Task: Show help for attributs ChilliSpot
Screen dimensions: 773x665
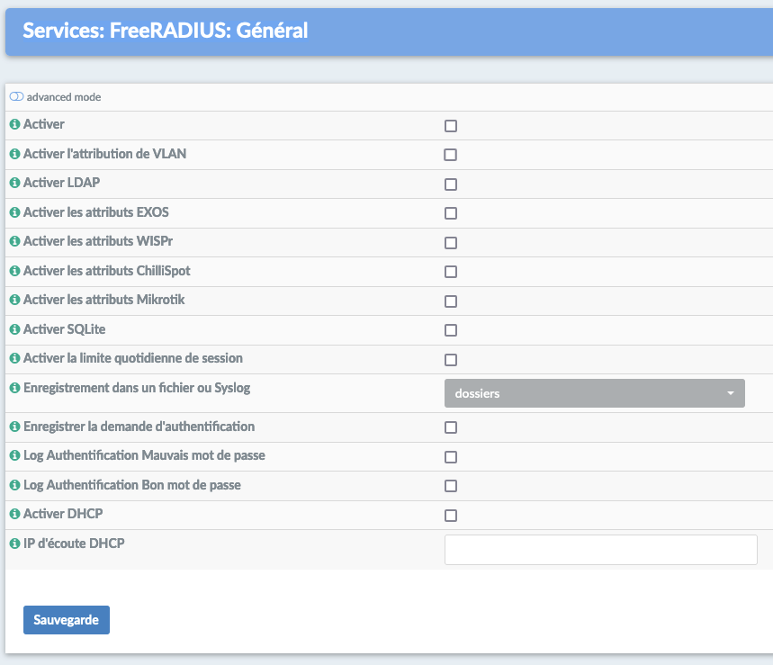Action: pyautogui.click(x=14, y=271)
